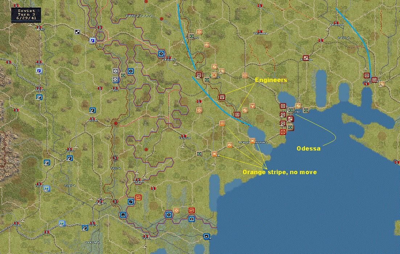This screenshot has width=400, height=254.
Task: Select blue air counter just left of Braila
Action: tap(85, 228)
